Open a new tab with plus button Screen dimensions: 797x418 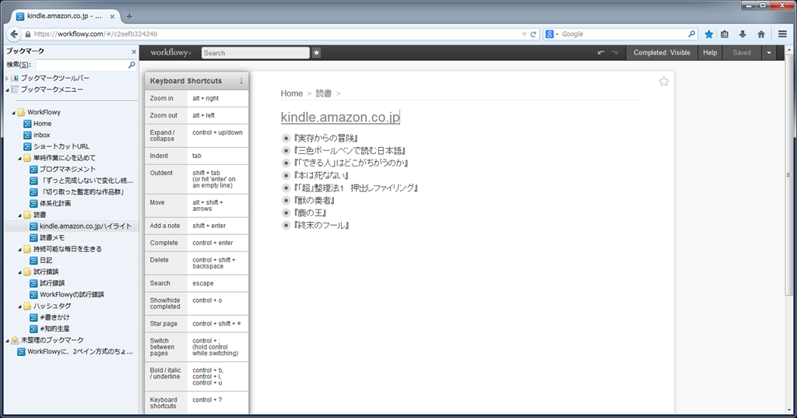[x=129, y=16]
